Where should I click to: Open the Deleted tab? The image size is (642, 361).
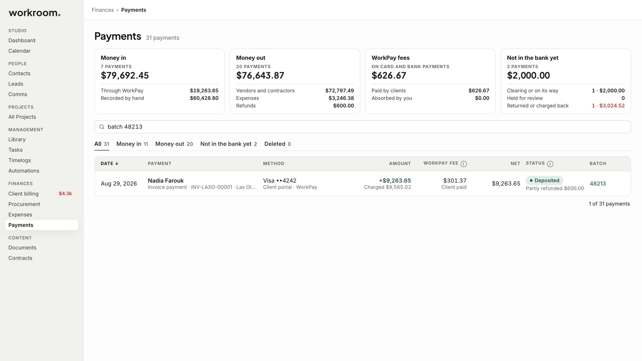tap(277, 144)
